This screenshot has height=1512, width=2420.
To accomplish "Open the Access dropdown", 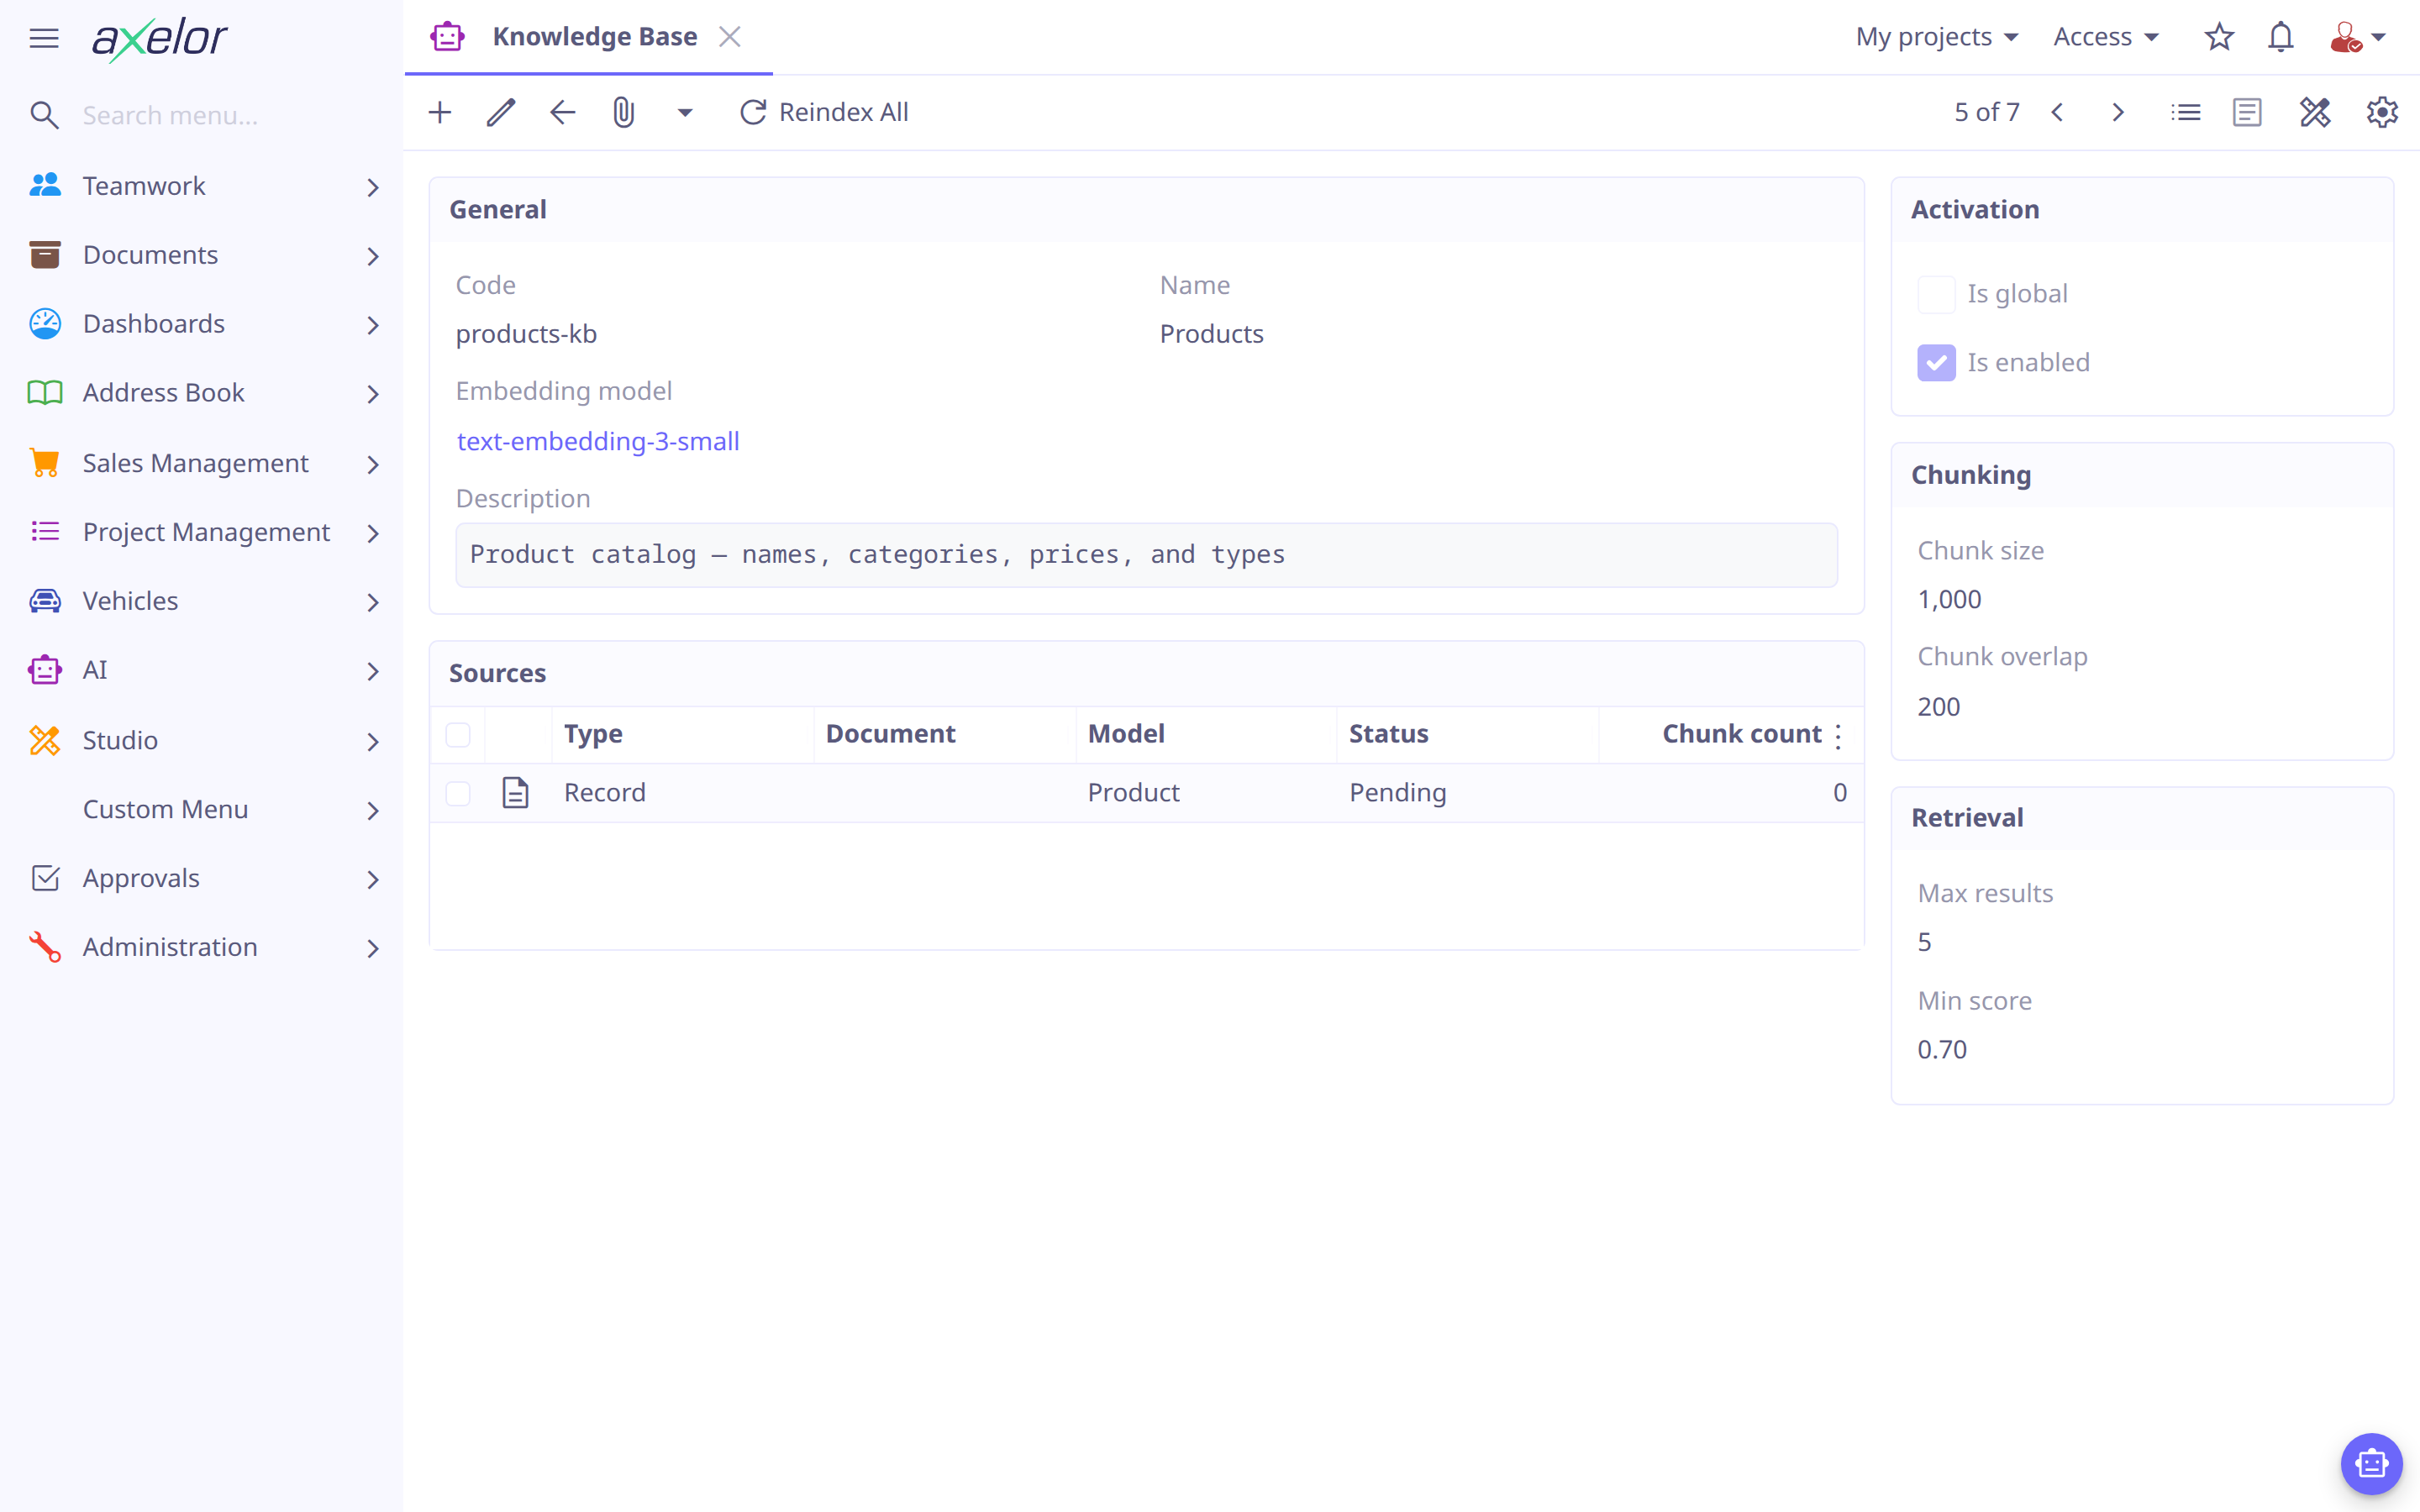I will pyautogui.click(x=2106, y=37).
